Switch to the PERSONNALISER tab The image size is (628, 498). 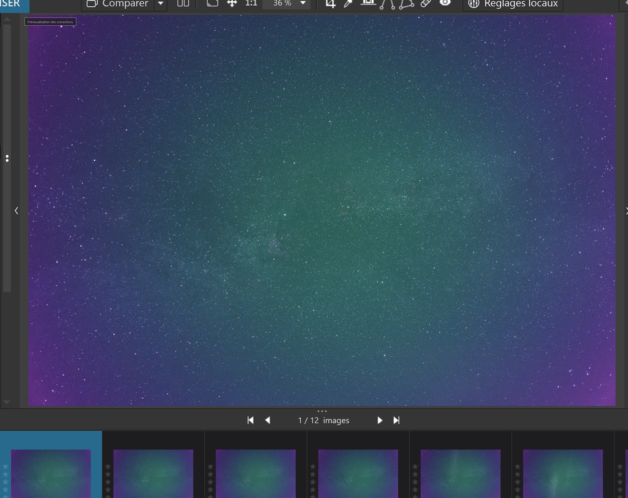pyautogui.click(x=14, y=5)
